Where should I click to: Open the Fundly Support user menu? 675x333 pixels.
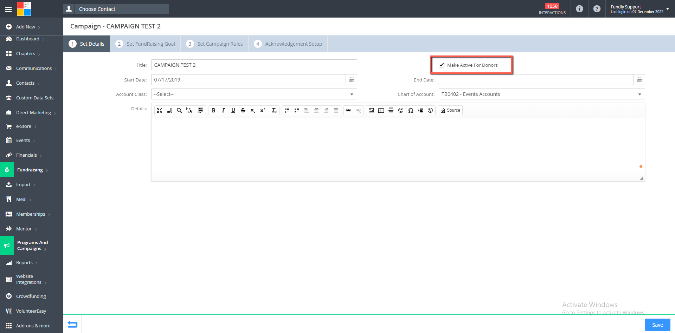click(640, 9)
